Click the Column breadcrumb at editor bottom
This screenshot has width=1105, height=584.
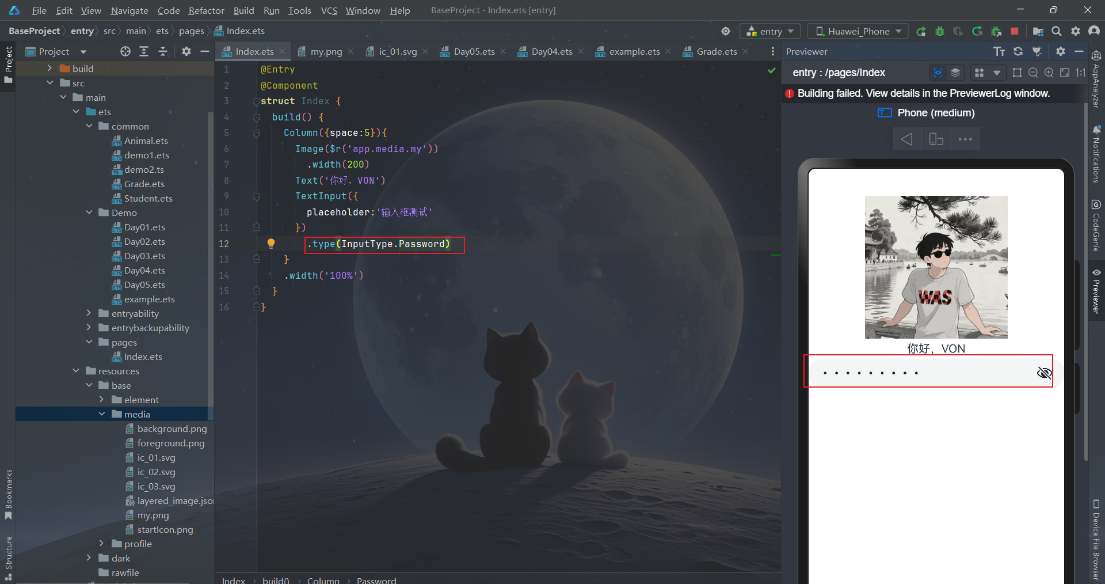click(323, 580)
